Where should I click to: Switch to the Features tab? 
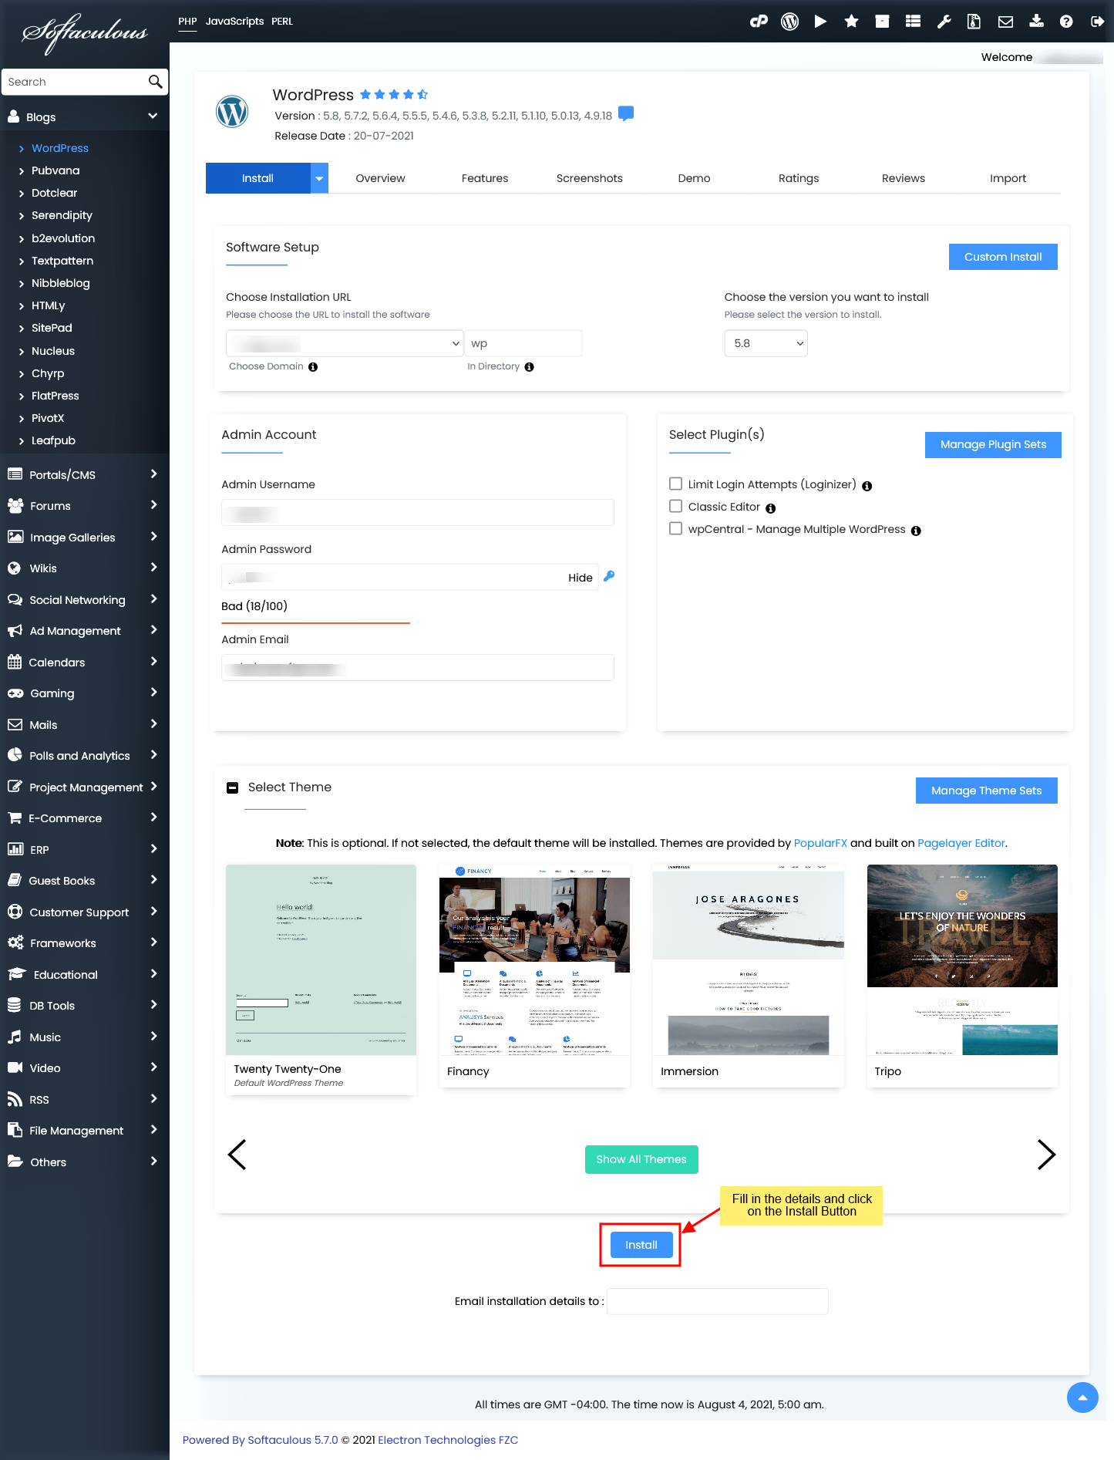485,178
